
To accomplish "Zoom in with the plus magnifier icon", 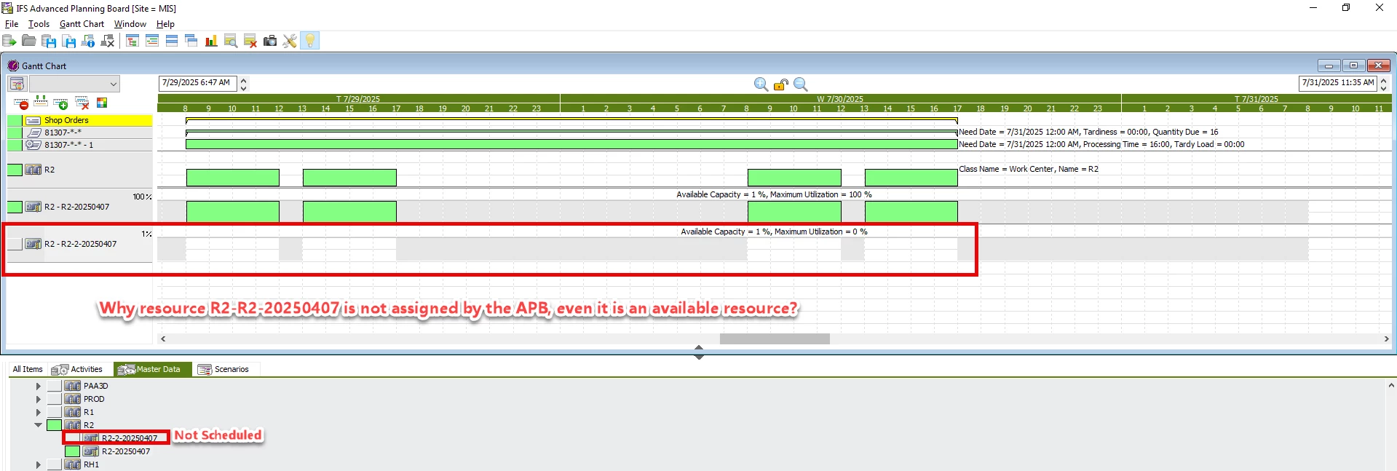I will tap(761, 84).
